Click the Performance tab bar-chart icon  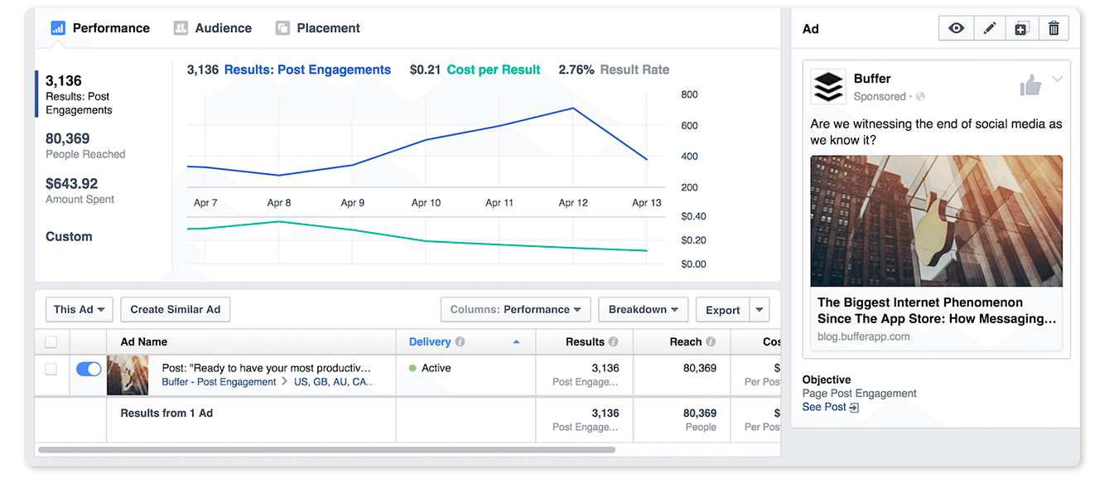pos(58,28)
